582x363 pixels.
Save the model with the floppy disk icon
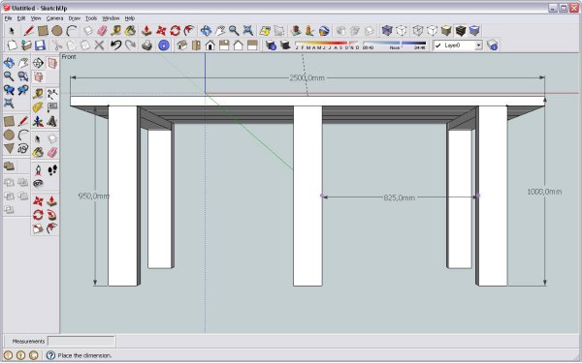pyautogui.click(x=40, y=45)
